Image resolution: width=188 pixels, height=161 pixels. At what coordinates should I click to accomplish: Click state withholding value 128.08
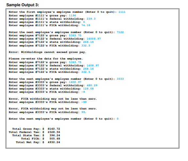88,89
